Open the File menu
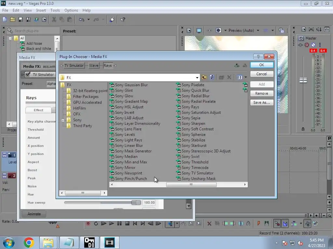Image resolution: width=333 pixels, height=249 pixels. (5, 10)
